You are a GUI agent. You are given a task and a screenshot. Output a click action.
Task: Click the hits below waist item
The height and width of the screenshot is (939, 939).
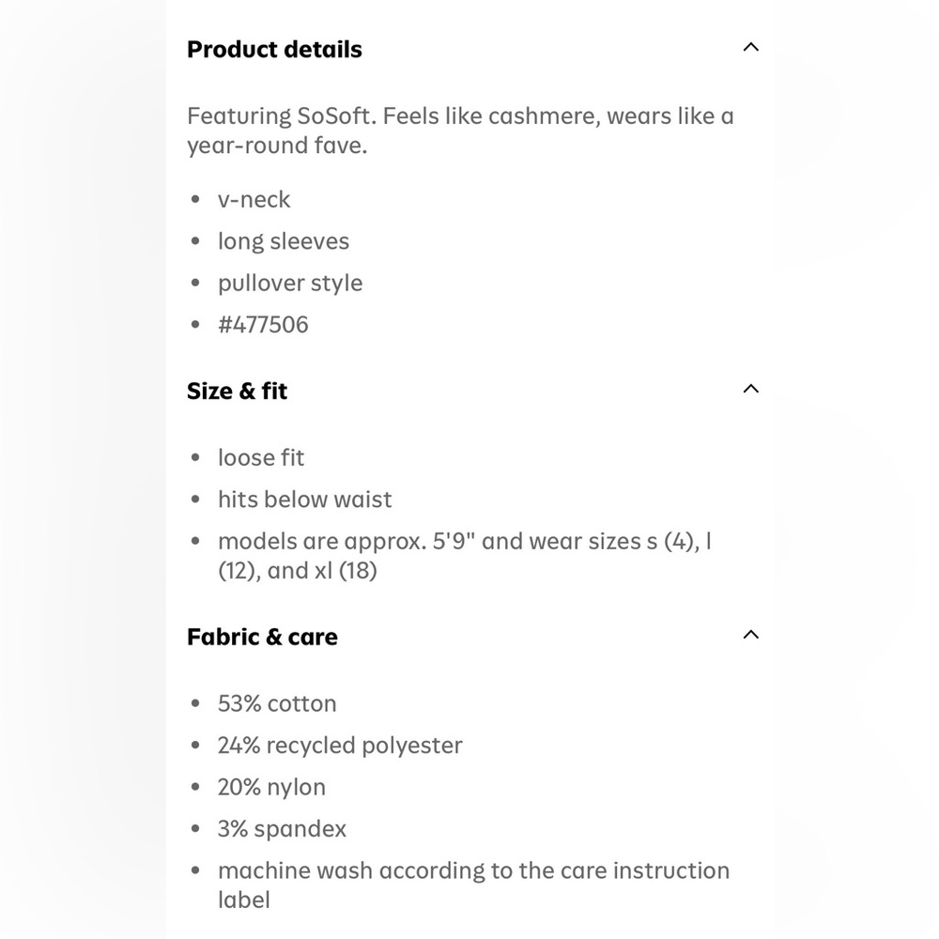305,500
